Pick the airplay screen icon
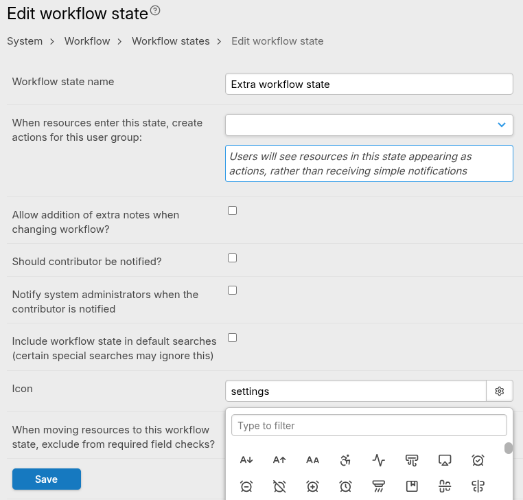 [x=445, y=460]
